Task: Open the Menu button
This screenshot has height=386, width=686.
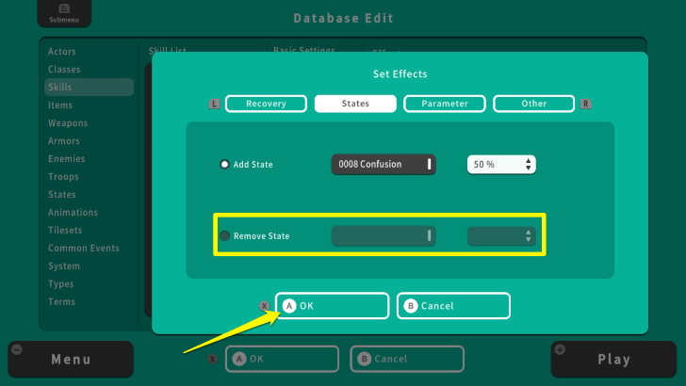Action: click(x=71, y=360)
